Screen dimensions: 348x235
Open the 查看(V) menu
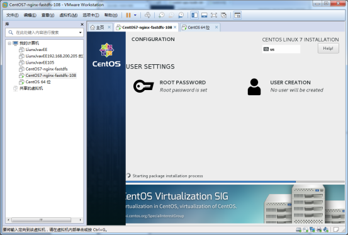pyautogui.click(x=48, y=15)
